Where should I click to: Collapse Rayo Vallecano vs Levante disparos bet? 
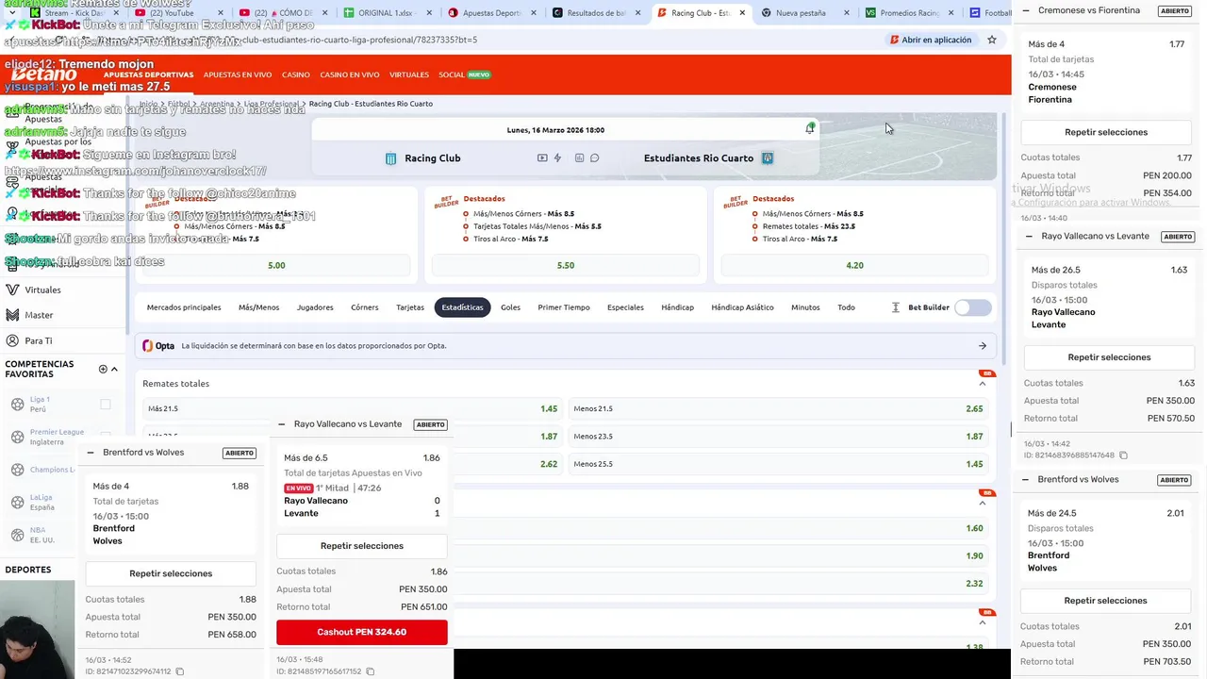pyautogui.click(x=1029, y=237)
